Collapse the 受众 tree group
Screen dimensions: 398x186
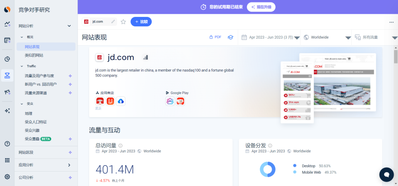click(22, 104)
